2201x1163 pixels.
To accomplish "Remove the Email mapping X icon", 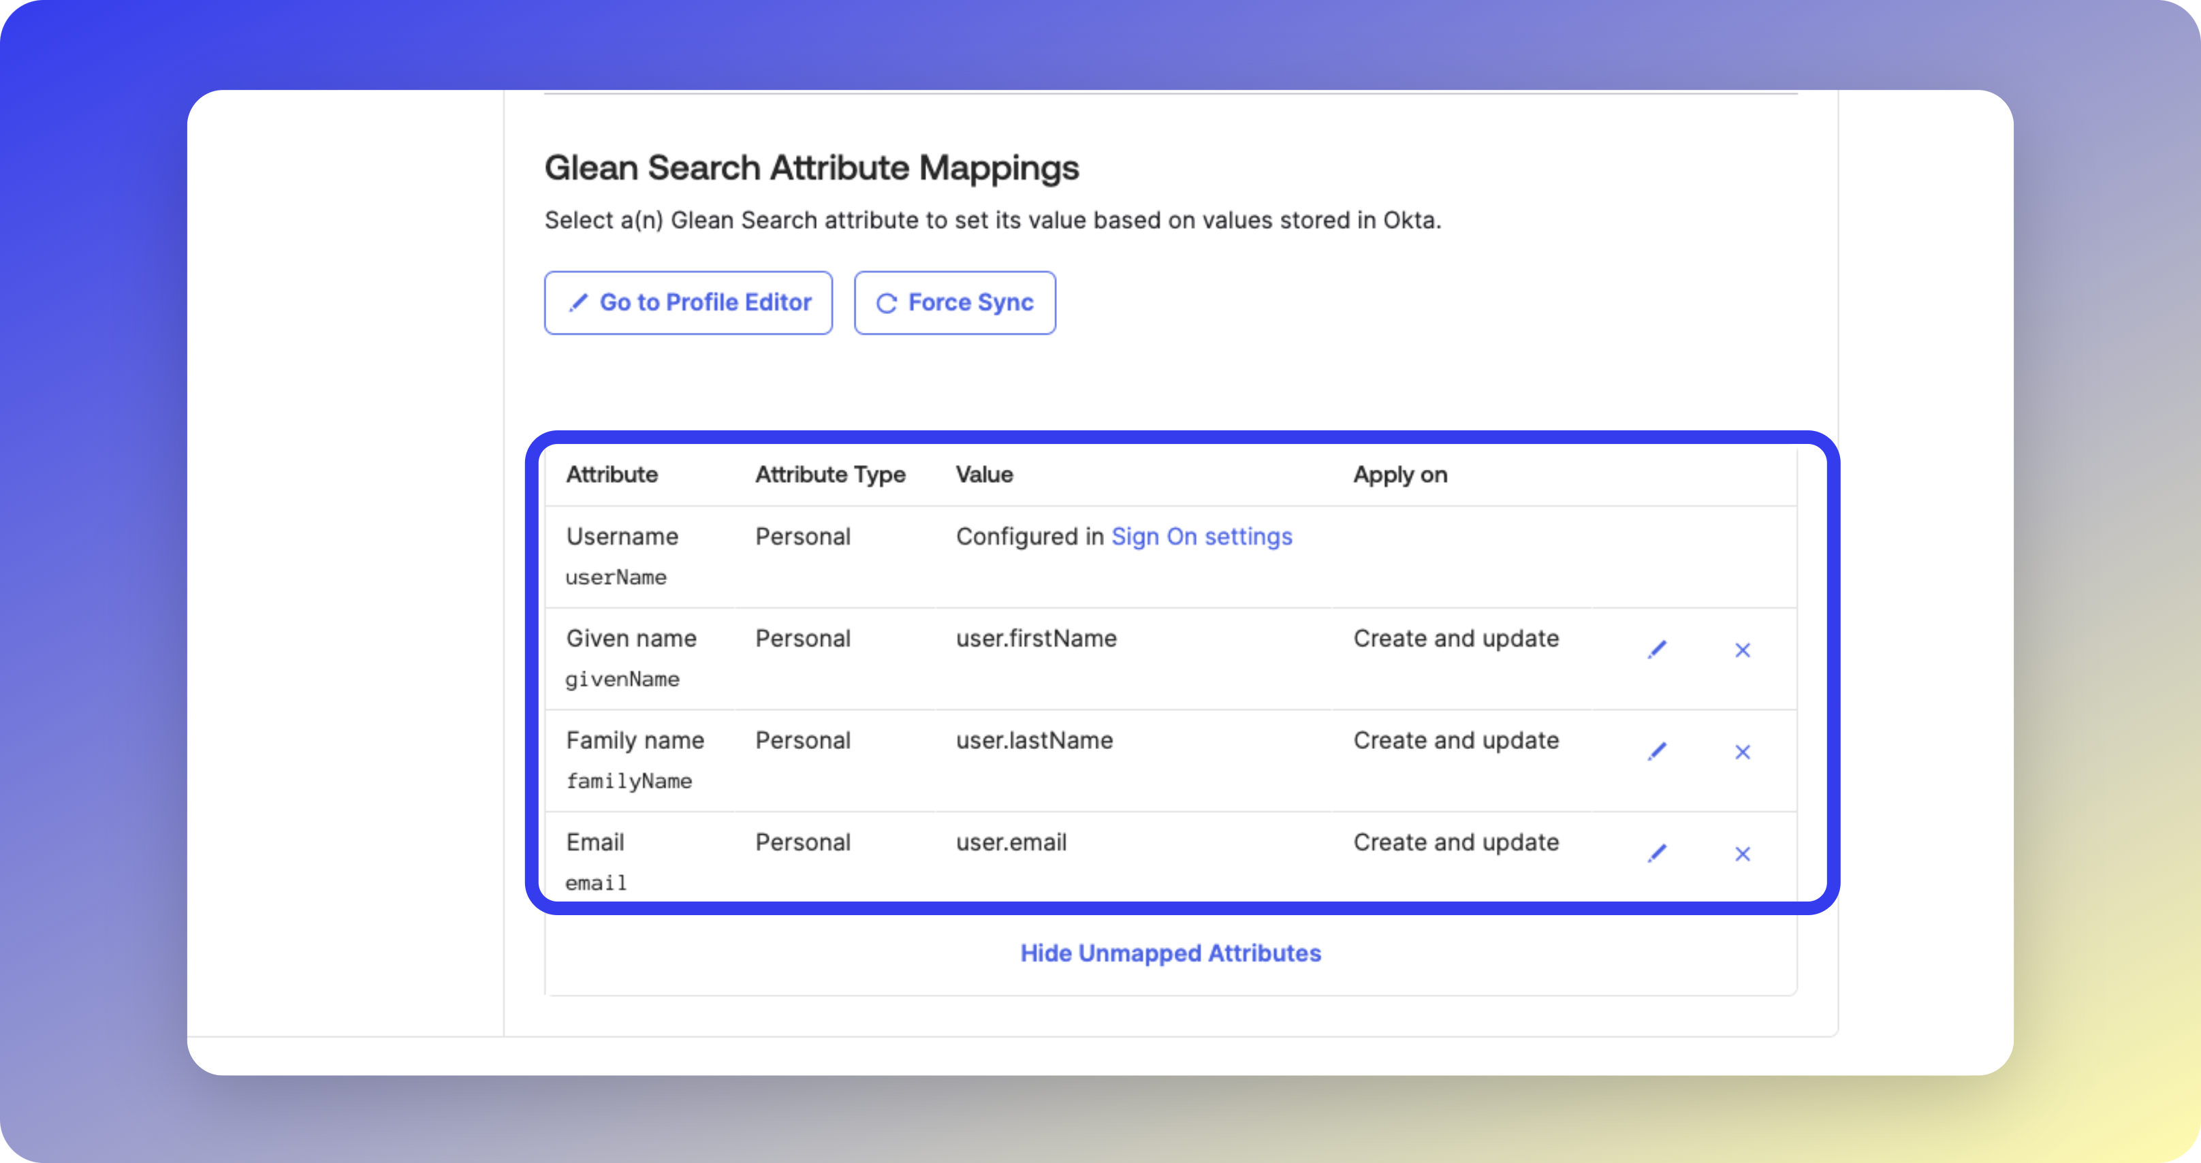I will [x=1742, y=854].
